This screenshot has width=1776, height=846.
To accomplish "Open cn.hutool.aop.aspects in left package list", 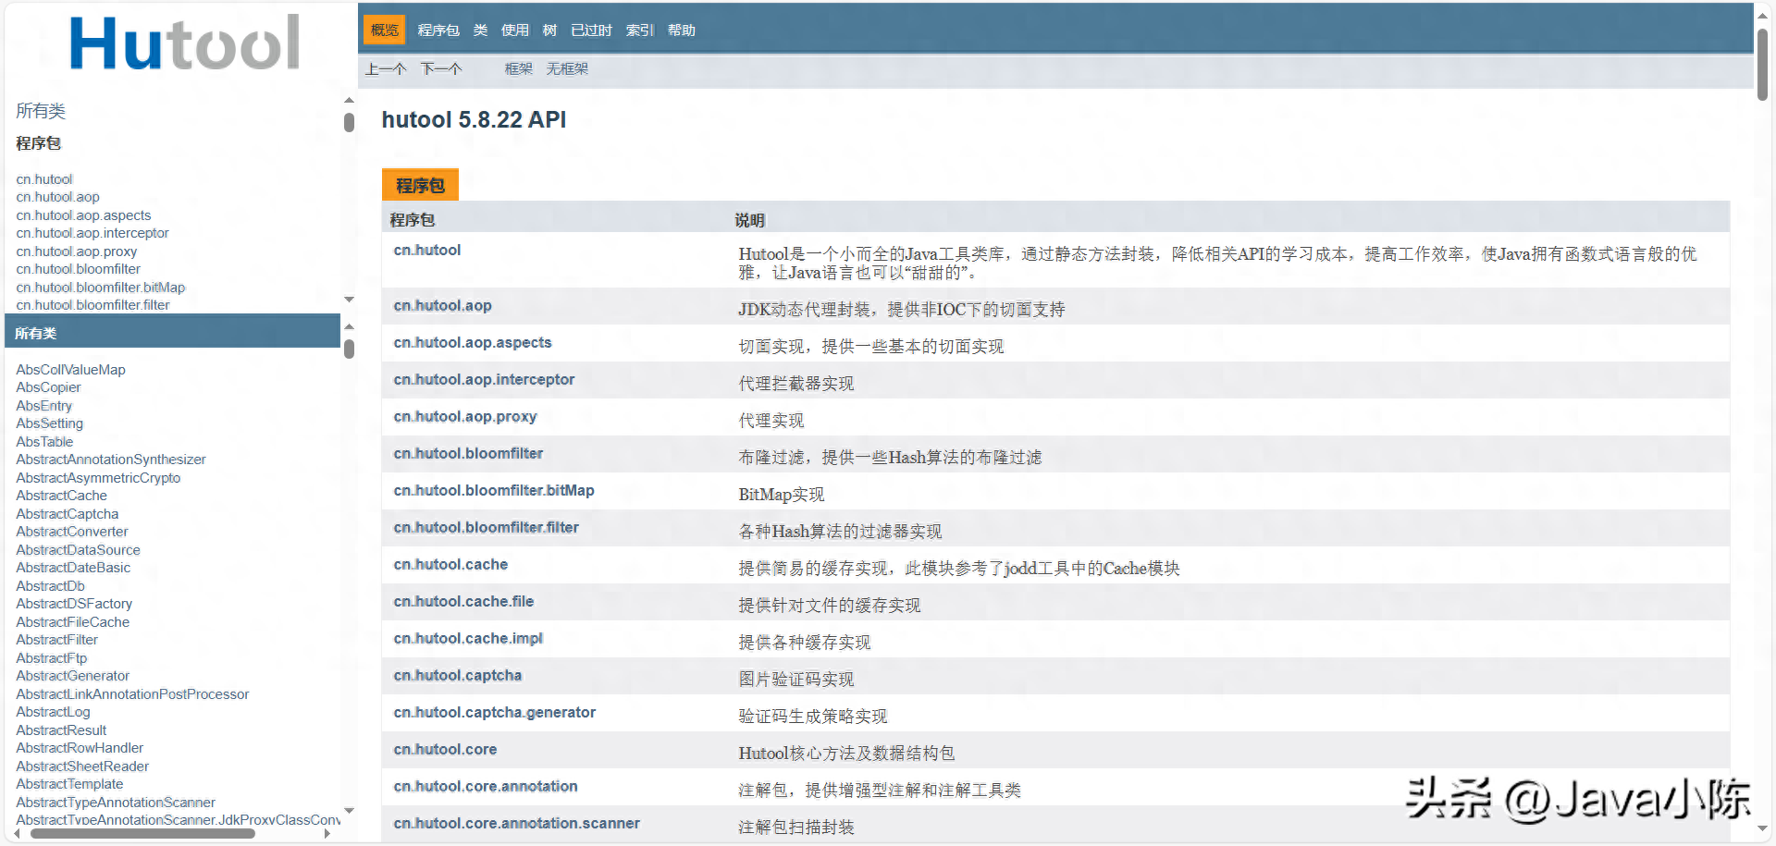I will pyautogui.click(x=83, y=215).
